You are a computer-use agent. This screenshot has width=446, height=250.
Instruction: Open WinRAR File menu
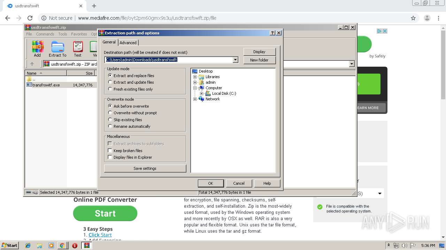click(29, 34)
